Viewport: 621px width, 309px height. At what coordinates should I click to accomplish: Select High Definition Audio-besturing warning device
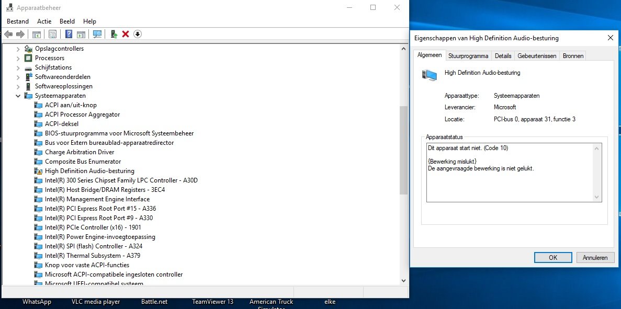89,171
